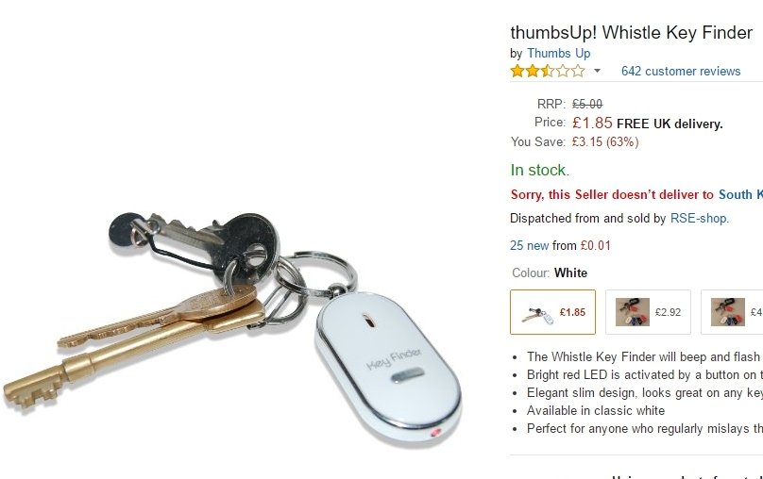Click the thumbsUp! Whistle Key Finder title

(632, 33)
